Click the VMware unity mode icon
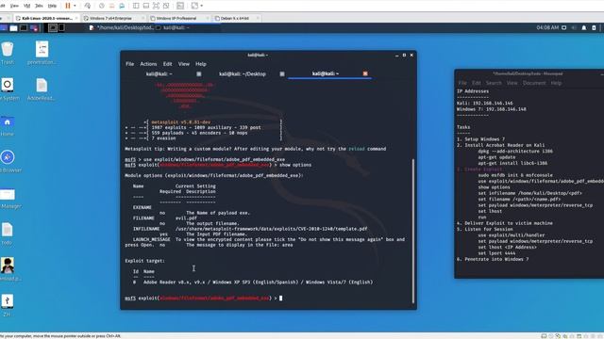604x339 pixels. click(x=166, y=6)
